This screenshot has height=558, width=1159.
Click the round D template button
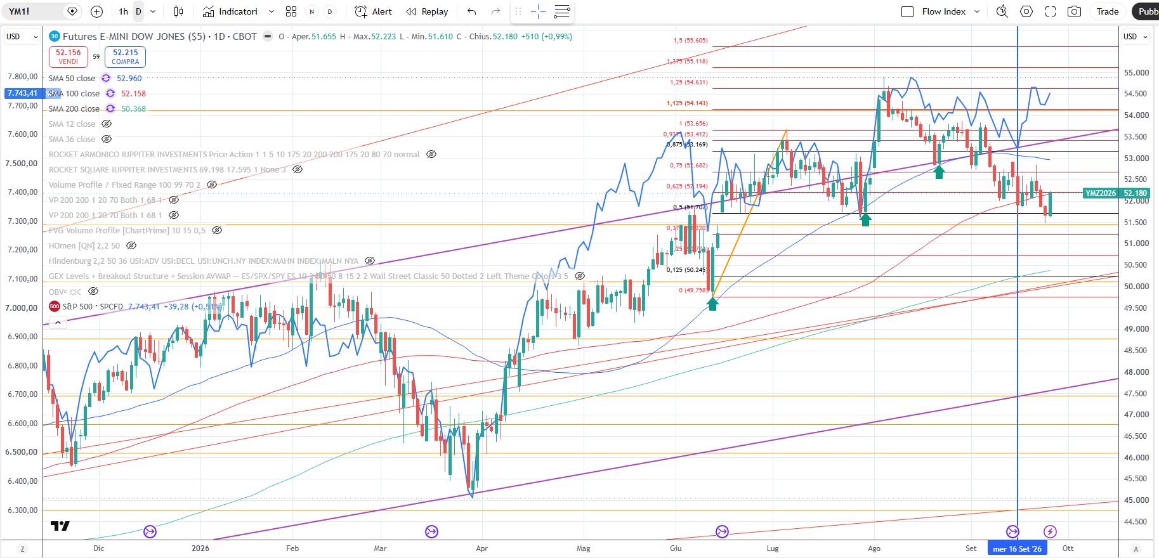330,11
